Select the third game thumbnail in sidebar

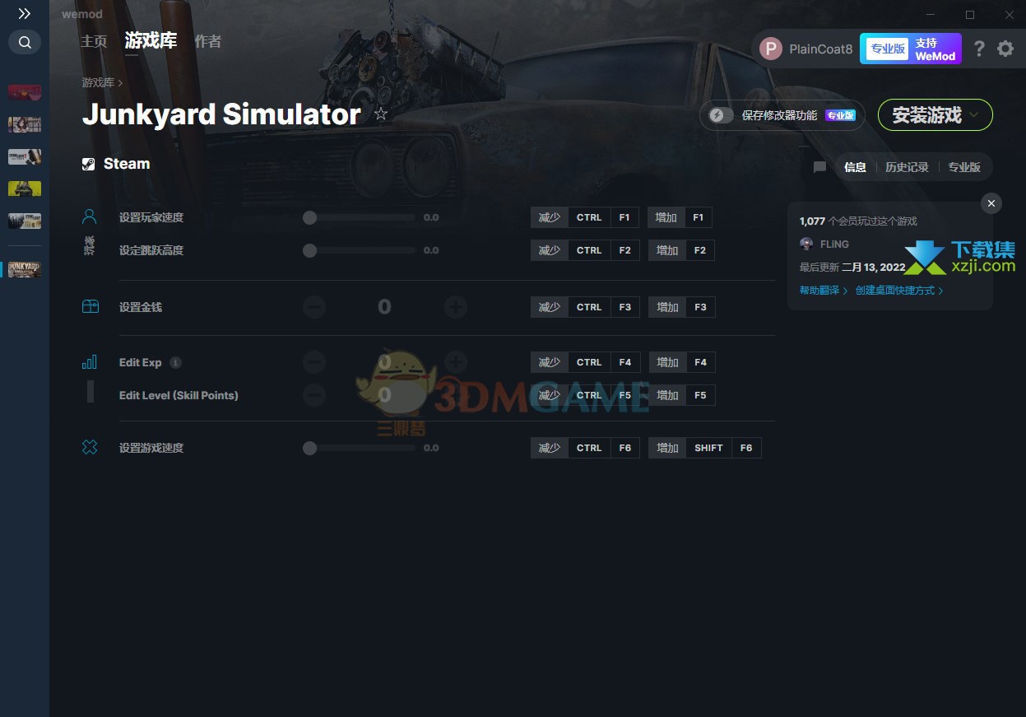tap(25, 156)
